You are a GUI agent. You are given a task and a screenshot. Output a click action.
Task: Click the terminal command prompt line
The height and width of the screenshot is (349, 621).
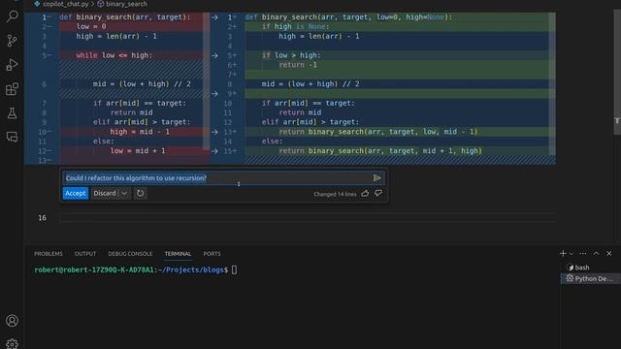pyautogui.click(x=136, y=270)
